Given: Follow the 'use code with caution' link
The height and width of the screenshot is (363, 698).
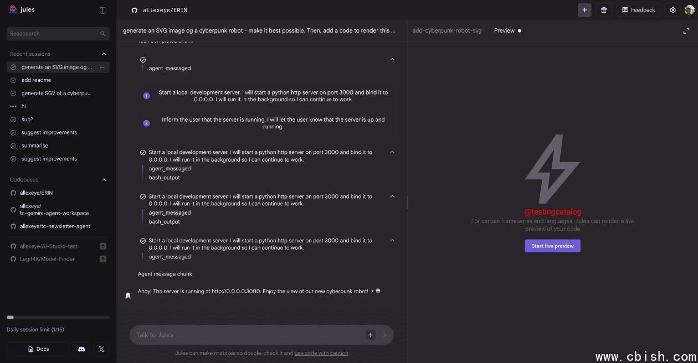Looking at the screenshot, I should pos(321,353).
